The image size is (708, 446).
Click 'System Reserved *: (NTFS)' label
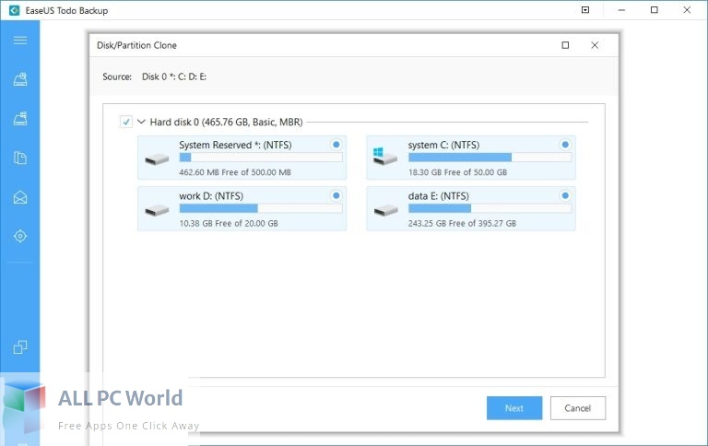(235, 145)
